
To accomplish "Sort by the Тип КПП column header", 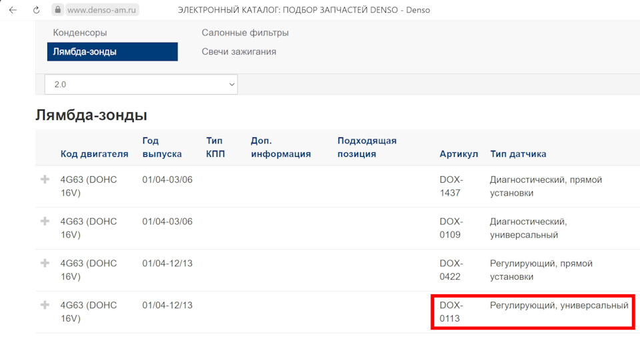I will (215, 147).
